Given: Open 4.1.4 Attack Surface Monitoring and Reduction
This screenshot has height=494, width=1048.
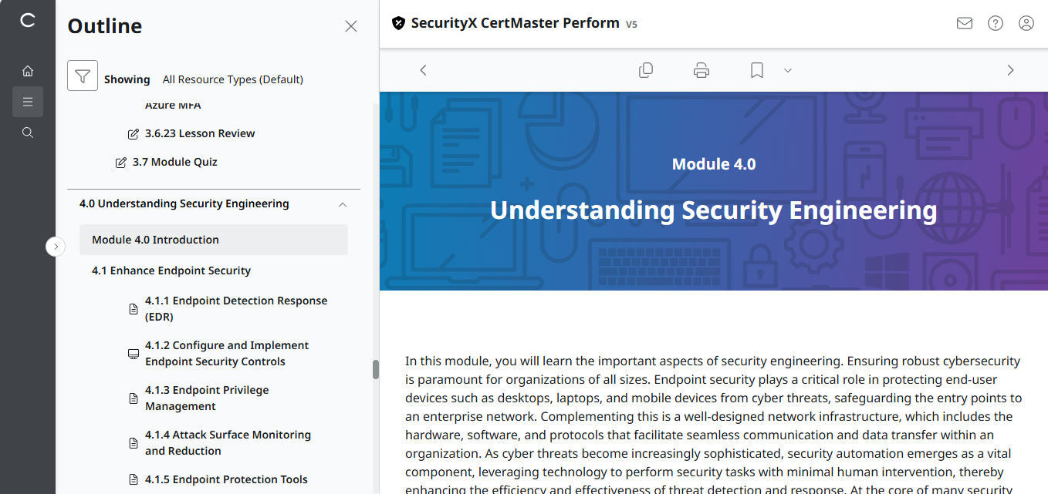Looking at the screenshot, I should pos(228,442).
